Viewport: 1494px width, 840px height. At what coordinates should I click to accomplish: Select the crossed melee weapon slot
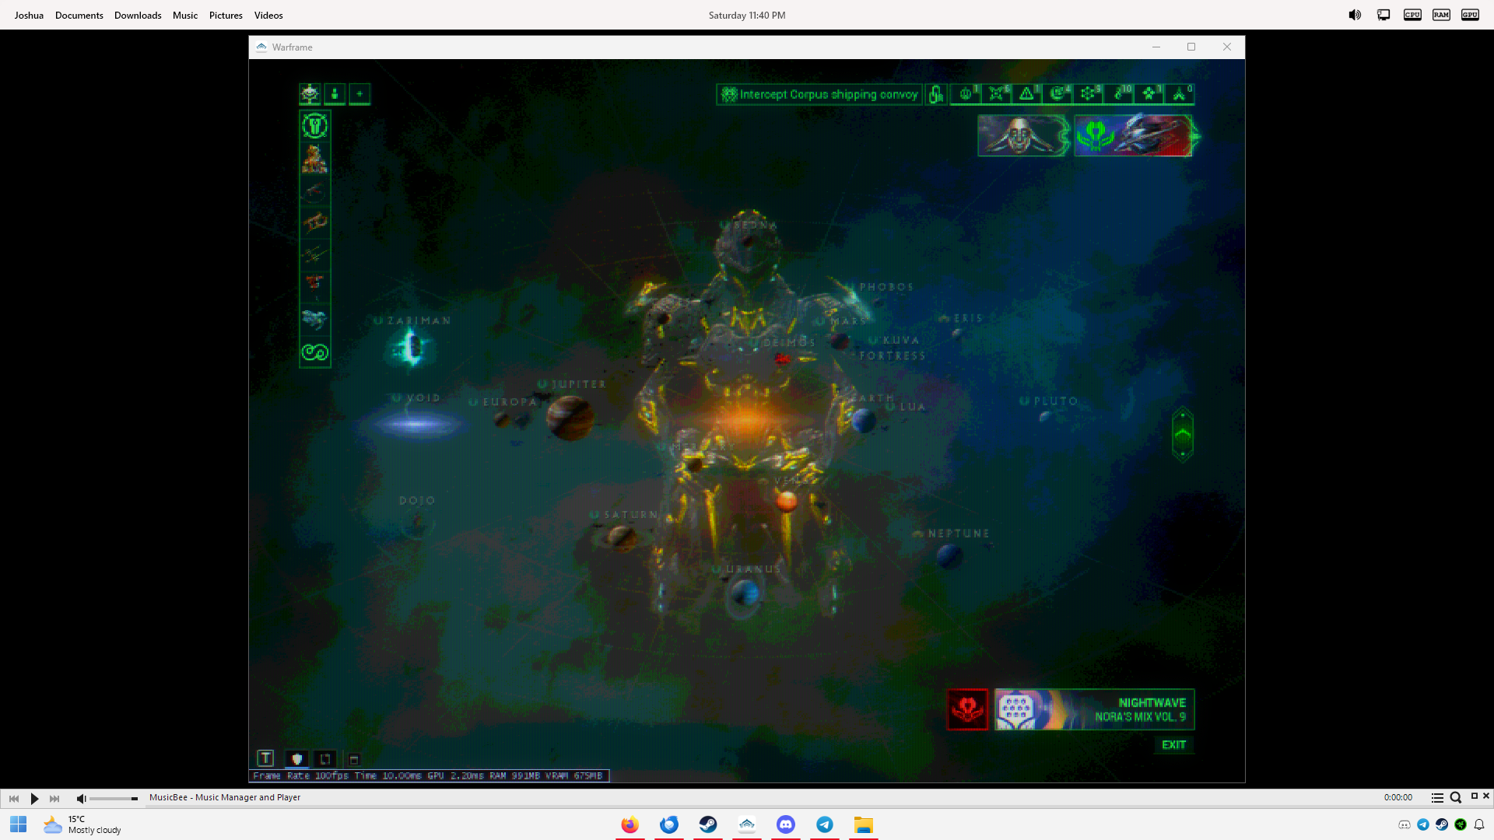315,254
